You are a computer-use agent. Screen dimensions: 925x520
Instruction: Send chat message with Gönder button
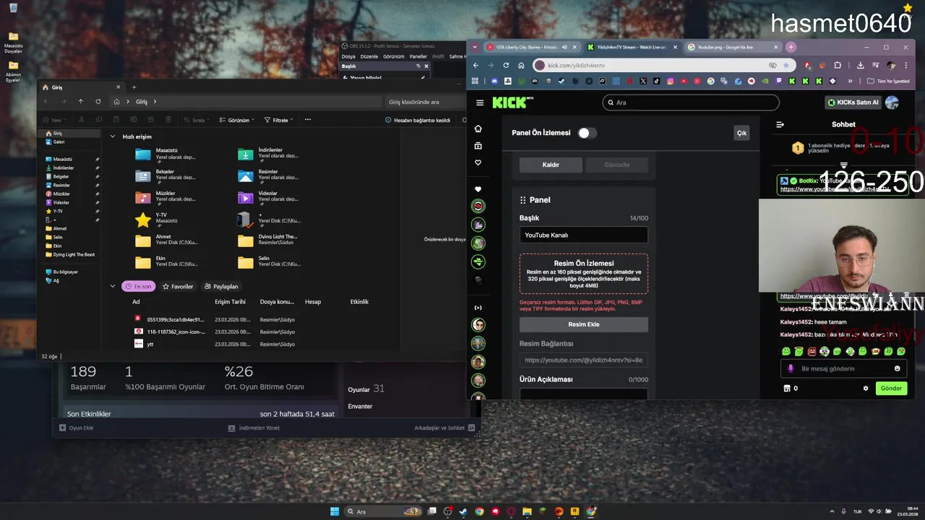[x=891, y=388]
